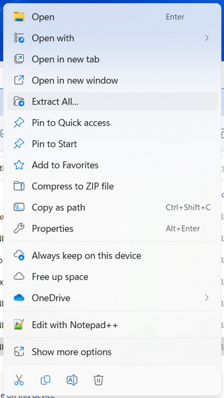
Task: Open the OneDrive menu entry
Action: (113, 298)
